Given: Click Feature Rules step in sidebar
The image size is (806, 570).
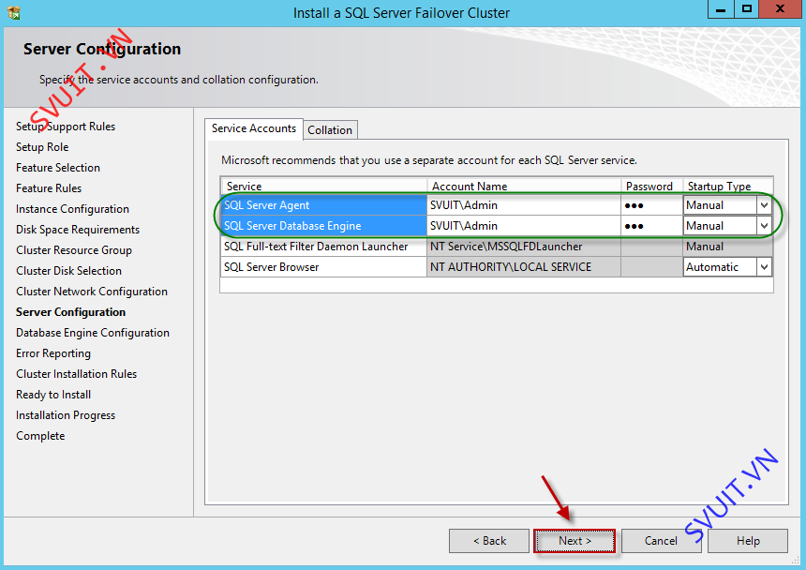Looking at the screenshot, I should pos(49,188).
